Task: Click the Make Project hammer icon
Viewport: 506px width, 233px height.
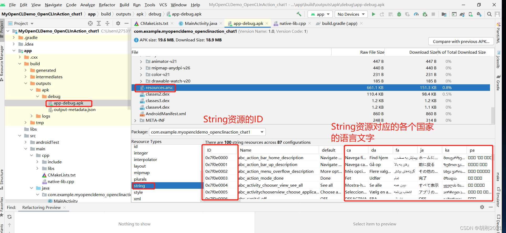Action: pos(299,14)
